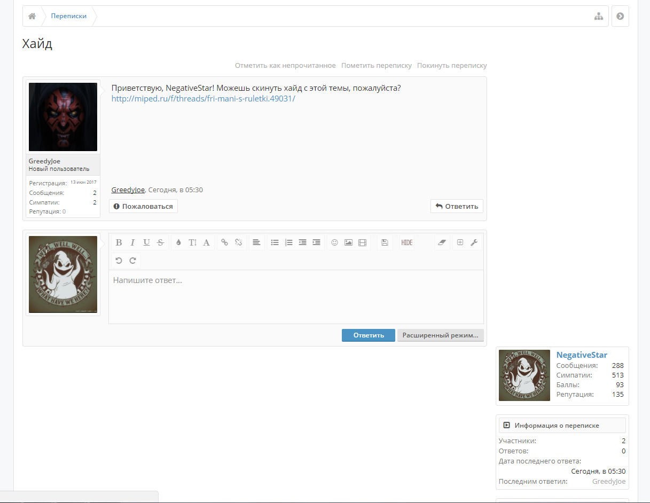Decrease indent with the outdent icon
Image resolution: width=650 pixels, height=503 pixels.
pos(302,242)
